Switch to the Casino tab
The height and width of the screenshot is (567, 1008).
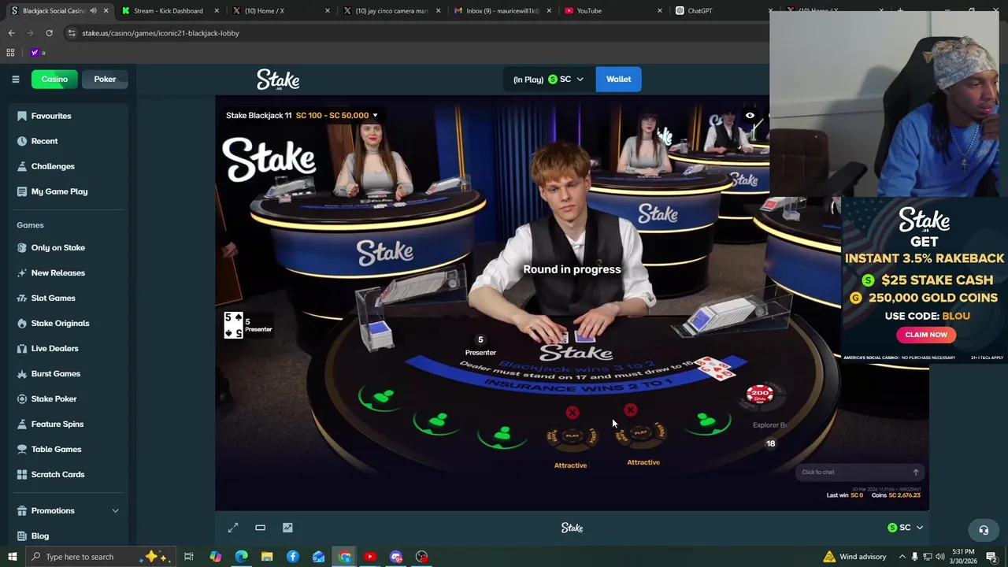(54, 79)
